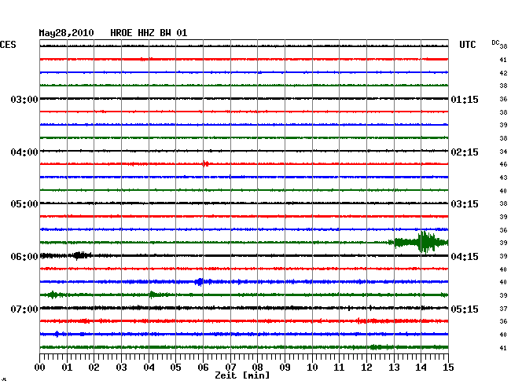Select minute axis tick label 09
This screenshot has height=388, width=511.
pos(285,367)
